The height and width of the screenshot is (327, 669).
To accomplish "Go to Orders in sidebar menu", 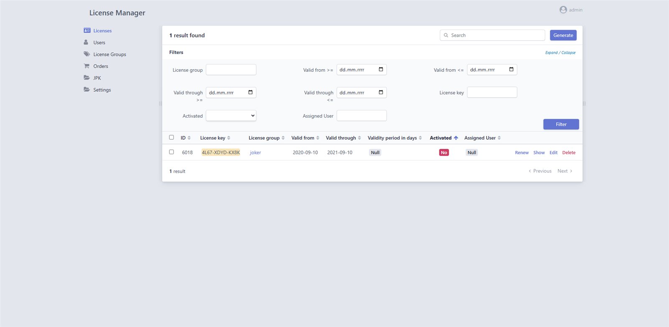I will [x=101, y=66].
